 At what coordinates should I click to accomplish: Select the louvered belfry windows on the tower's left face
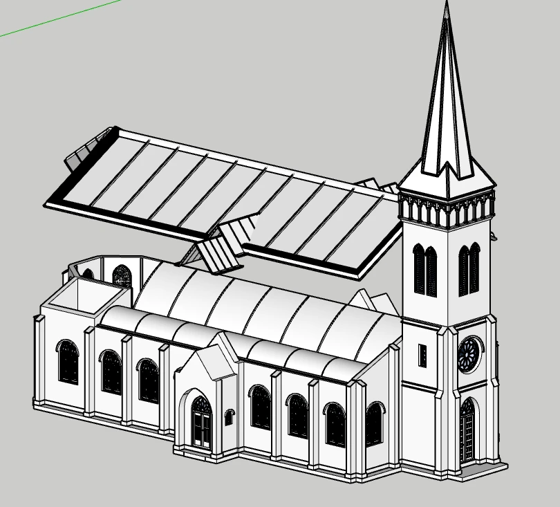click(424, 269)
